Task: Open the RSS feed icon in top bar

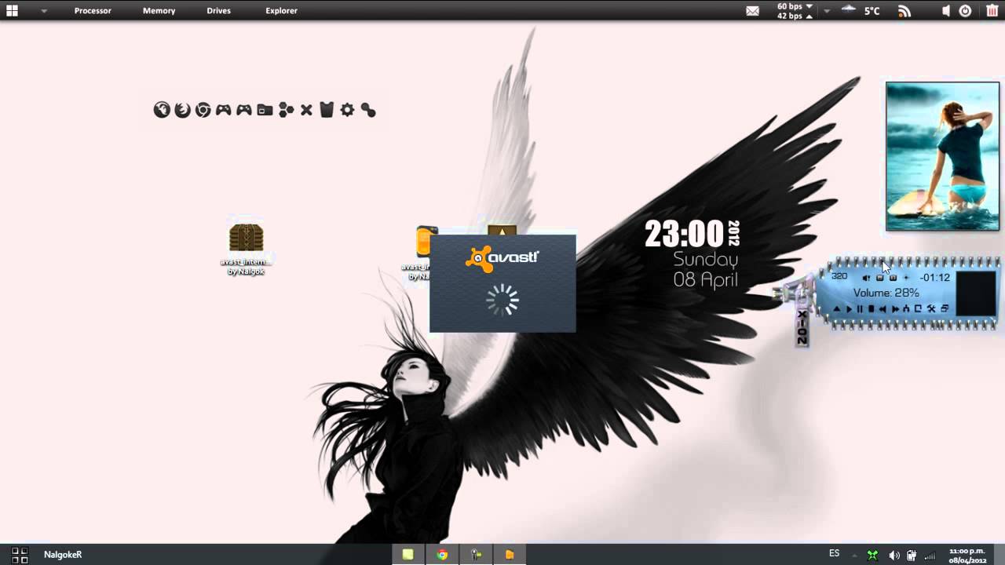Action: (904, 11)
